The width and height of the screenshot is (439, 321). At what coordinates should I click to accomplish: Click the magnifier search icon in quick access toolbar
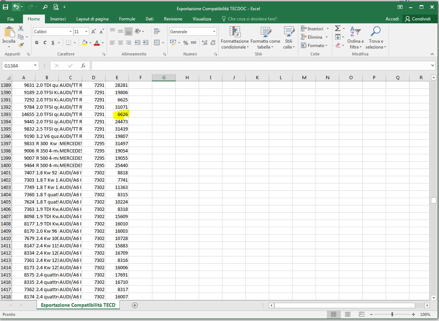45,7
